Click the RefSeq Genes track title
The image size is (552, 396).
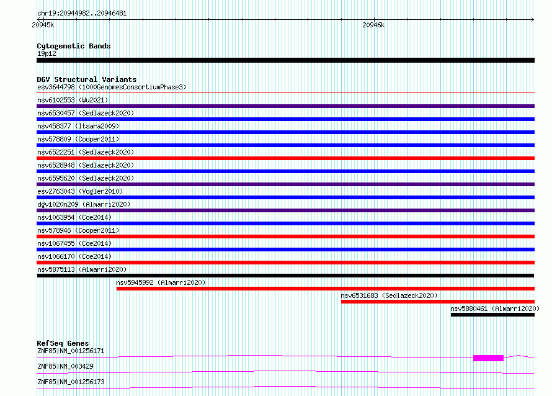coord(63,343)
